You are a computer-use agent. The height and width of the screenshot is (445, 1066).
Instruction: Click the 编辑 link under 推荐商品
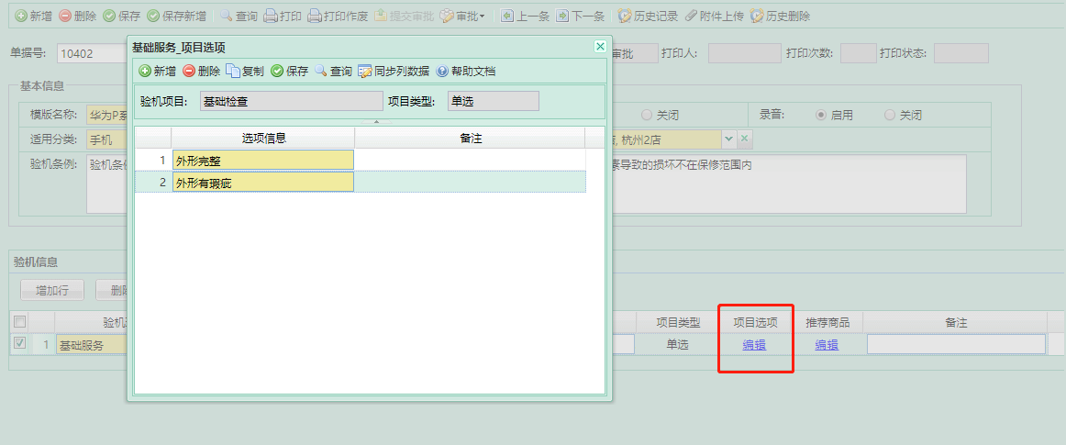tap(827, 345)
